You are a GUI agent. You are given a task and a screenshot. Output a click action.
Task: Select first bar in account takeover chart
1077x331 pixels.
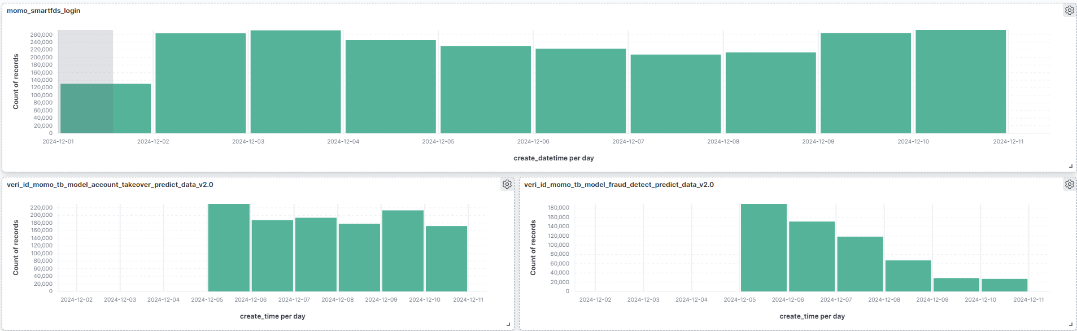tap(229, 247)
